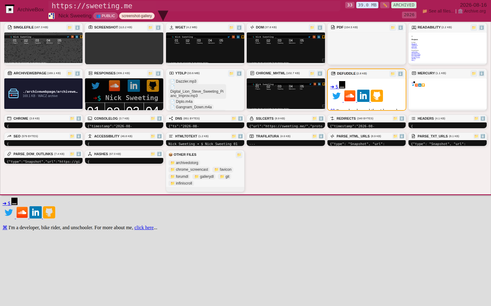Open the forumdl folder

[x=179, y=177]
